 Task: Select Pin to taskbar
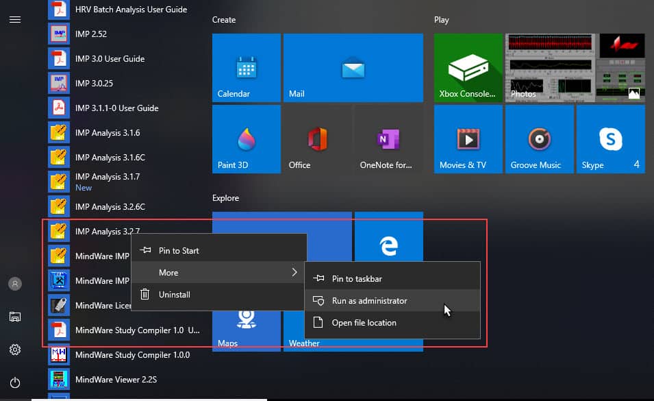click(392, 279)
